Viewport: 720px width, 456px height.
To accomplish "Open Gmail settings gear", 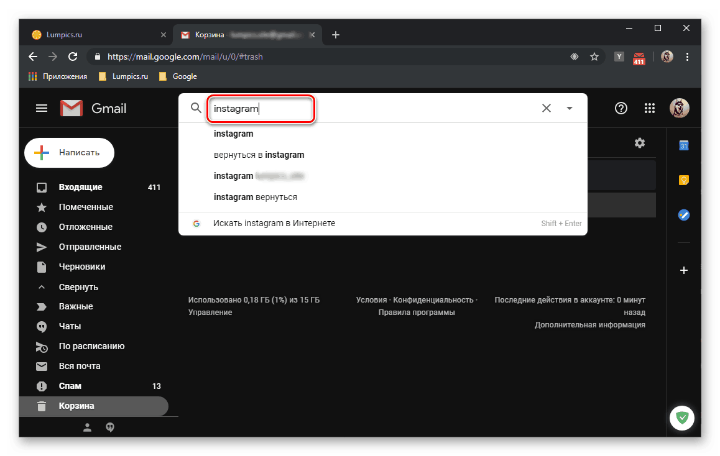I will point(640,143).
